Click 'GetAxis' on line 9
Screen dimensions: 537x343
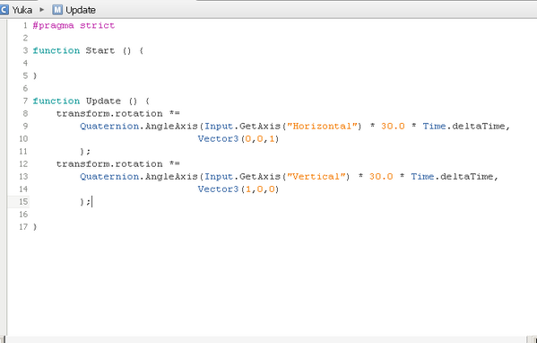pyautogui.click(x=260, y=127)
